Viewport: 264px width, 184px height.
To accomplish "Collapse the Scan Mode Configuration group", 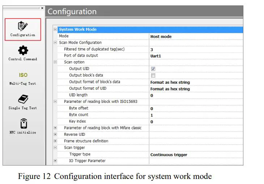I will (55, 43).
